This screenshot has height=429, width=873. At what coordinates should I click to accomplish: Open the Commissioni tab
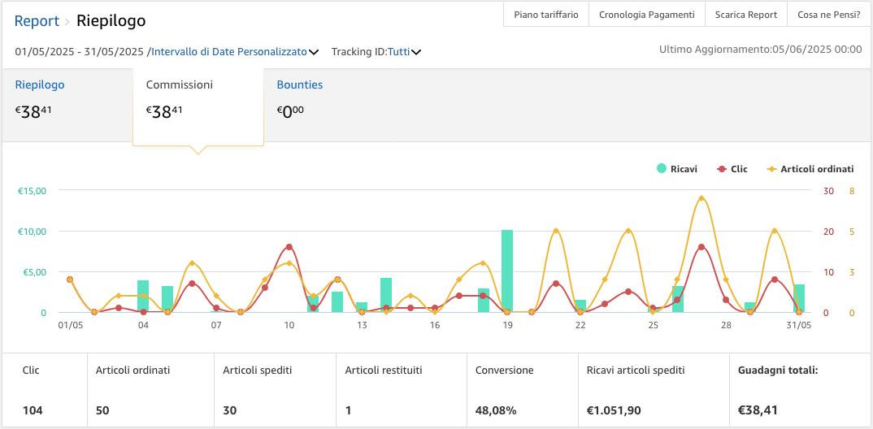(179, 84)
